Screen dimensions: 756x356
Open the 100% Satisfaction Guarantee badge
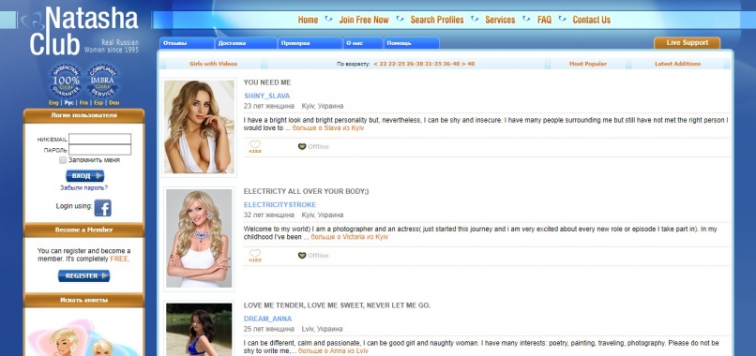coord(66,81)
